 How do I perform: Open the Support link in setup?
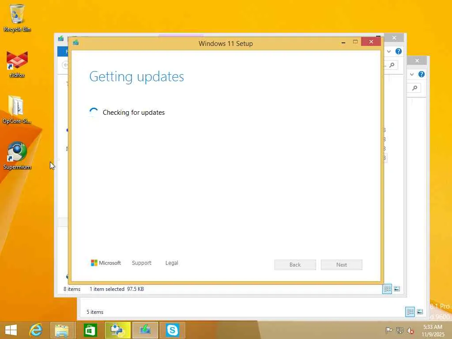[142, 263]
